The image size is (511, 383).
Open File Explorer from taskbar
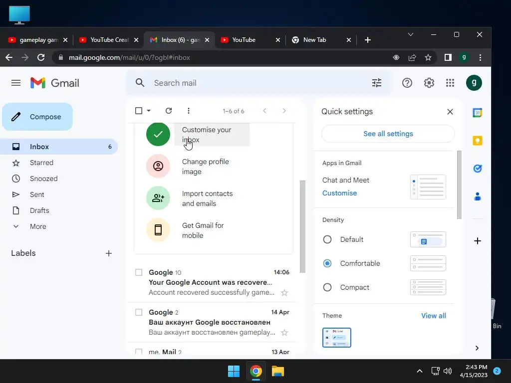pos(278,371)
